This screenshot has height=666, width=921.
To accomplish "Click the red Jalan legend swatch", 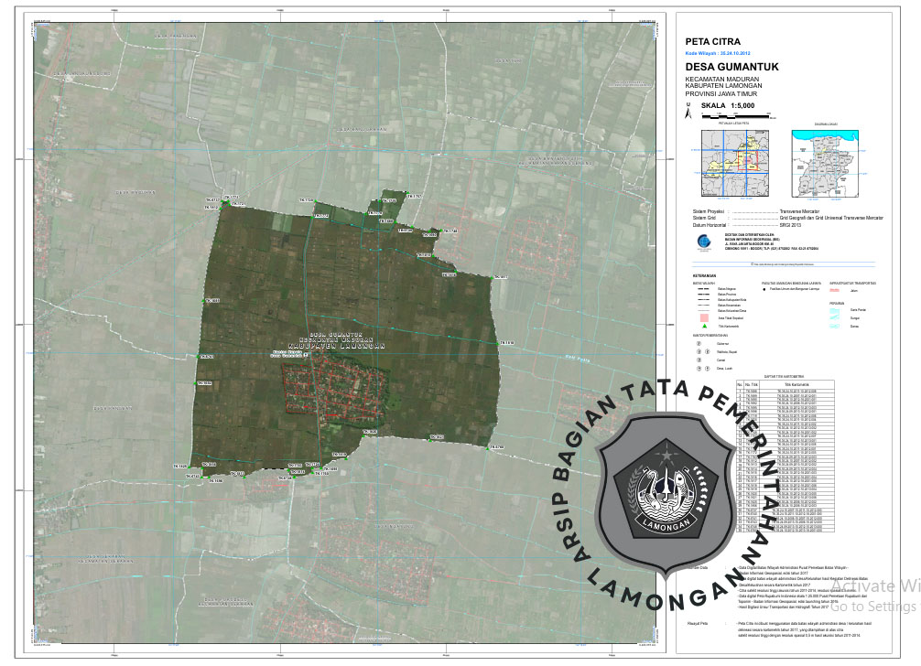I will [834, 289].
